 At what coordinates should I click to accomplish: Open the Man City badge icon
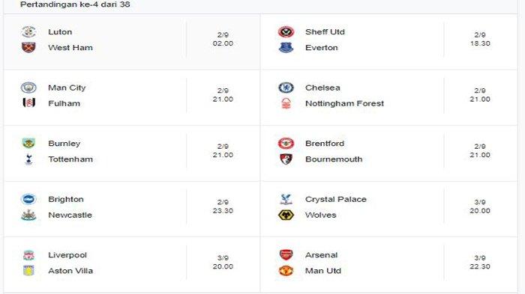point(28,88)
